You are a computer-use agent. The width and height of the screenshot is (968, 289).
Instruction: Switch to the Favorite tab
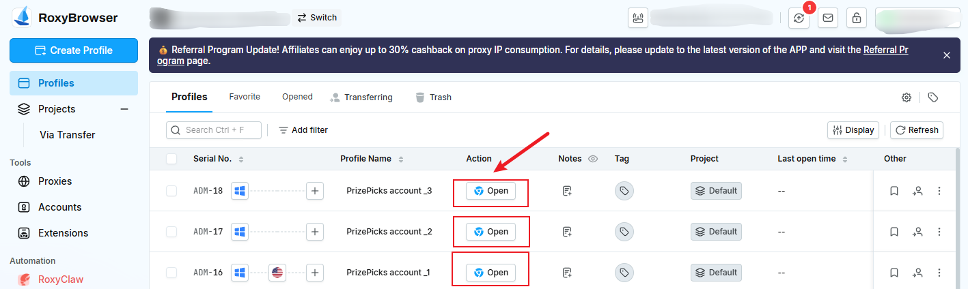[x=245, y=97]
